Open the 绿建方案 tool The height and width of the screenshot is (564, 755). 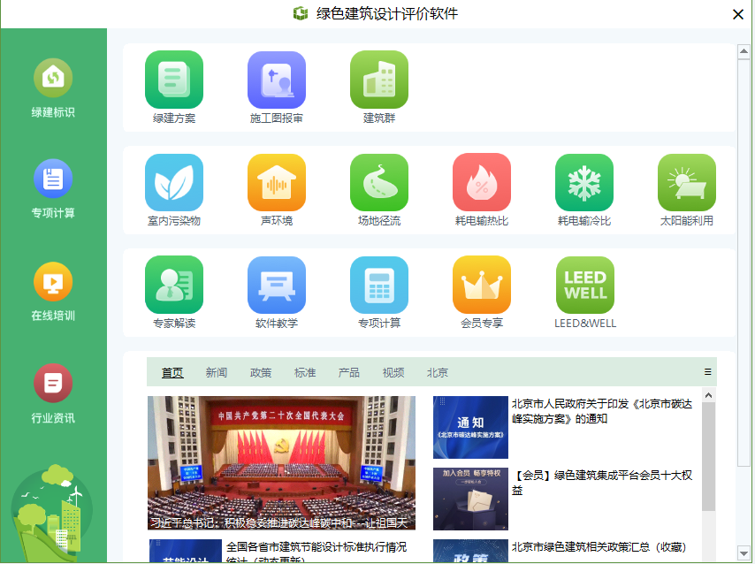pyautogui.click(x=173, y=84)
